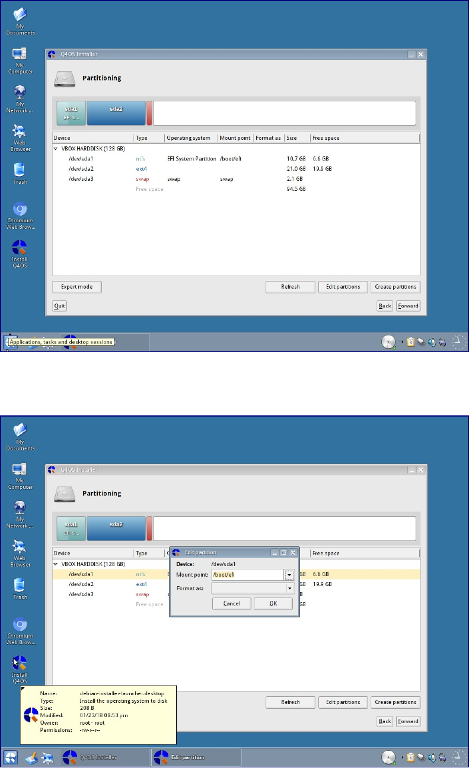
Task: Select sda2 partition block in lower disk bar
Action: (x=116, y=528)
